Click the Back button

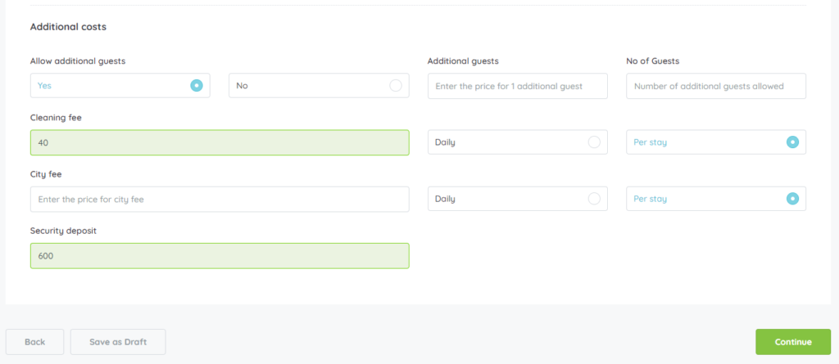(34, 342)
